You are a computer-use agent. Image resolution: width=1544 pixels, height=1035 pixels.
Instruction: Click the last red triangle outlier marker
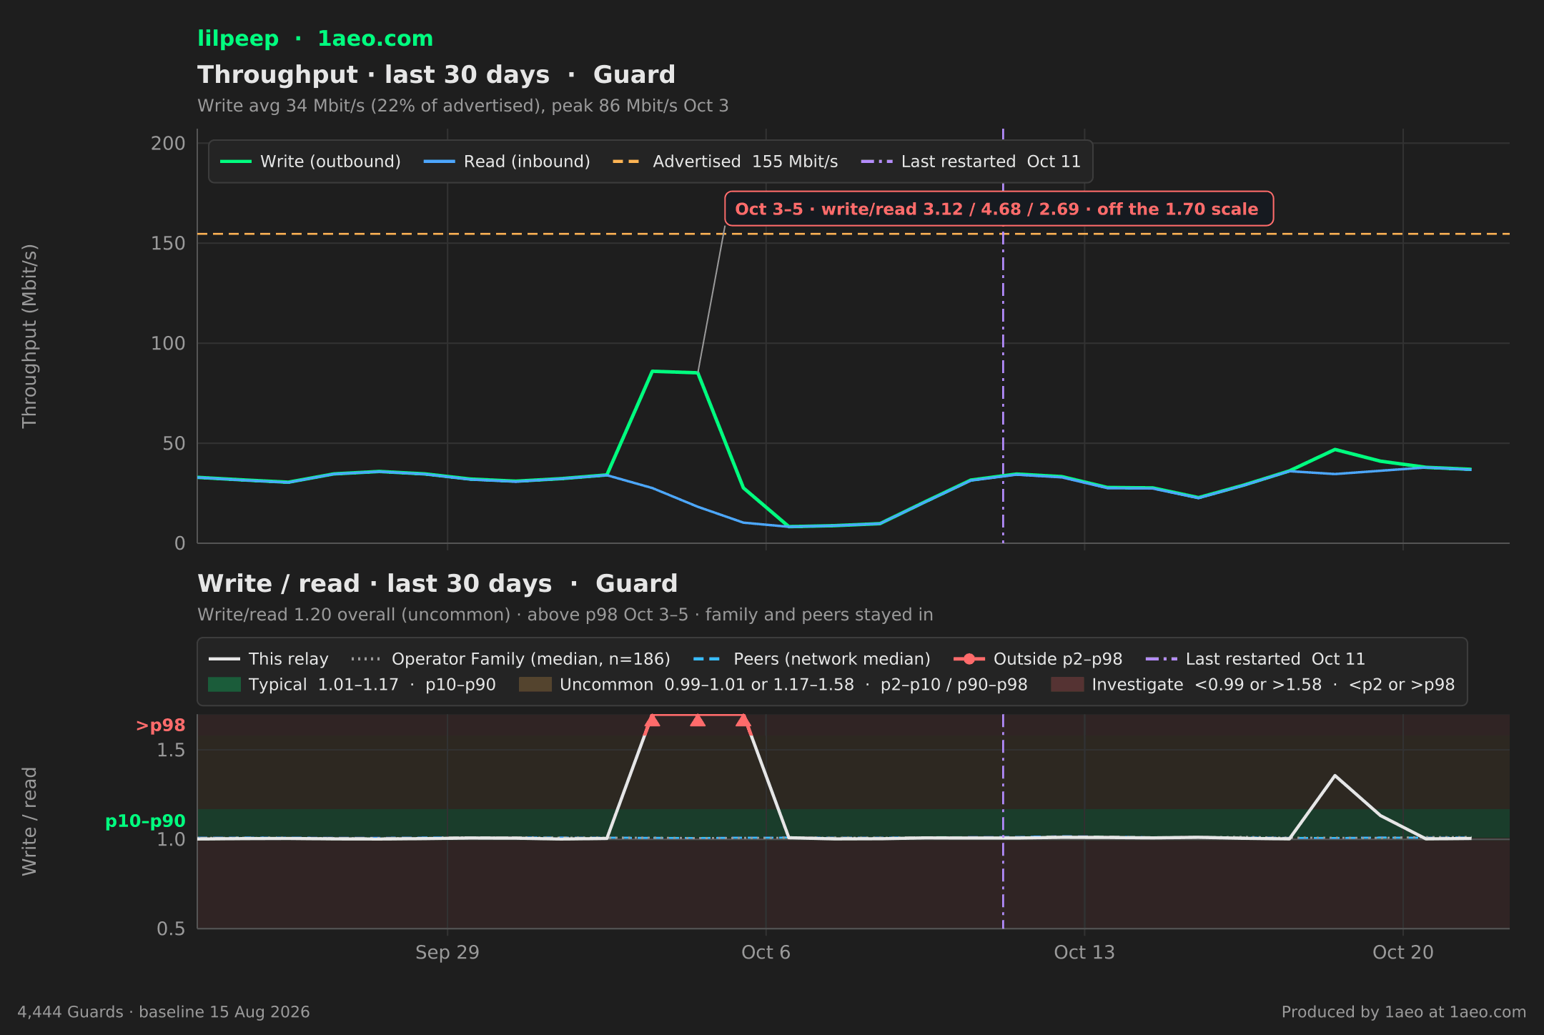click(x=743, y=720)
